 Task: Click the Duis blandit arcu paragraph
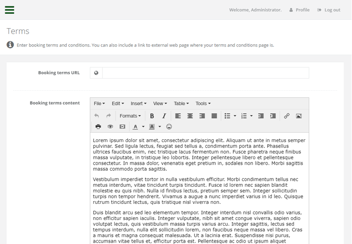coord(197,227)
